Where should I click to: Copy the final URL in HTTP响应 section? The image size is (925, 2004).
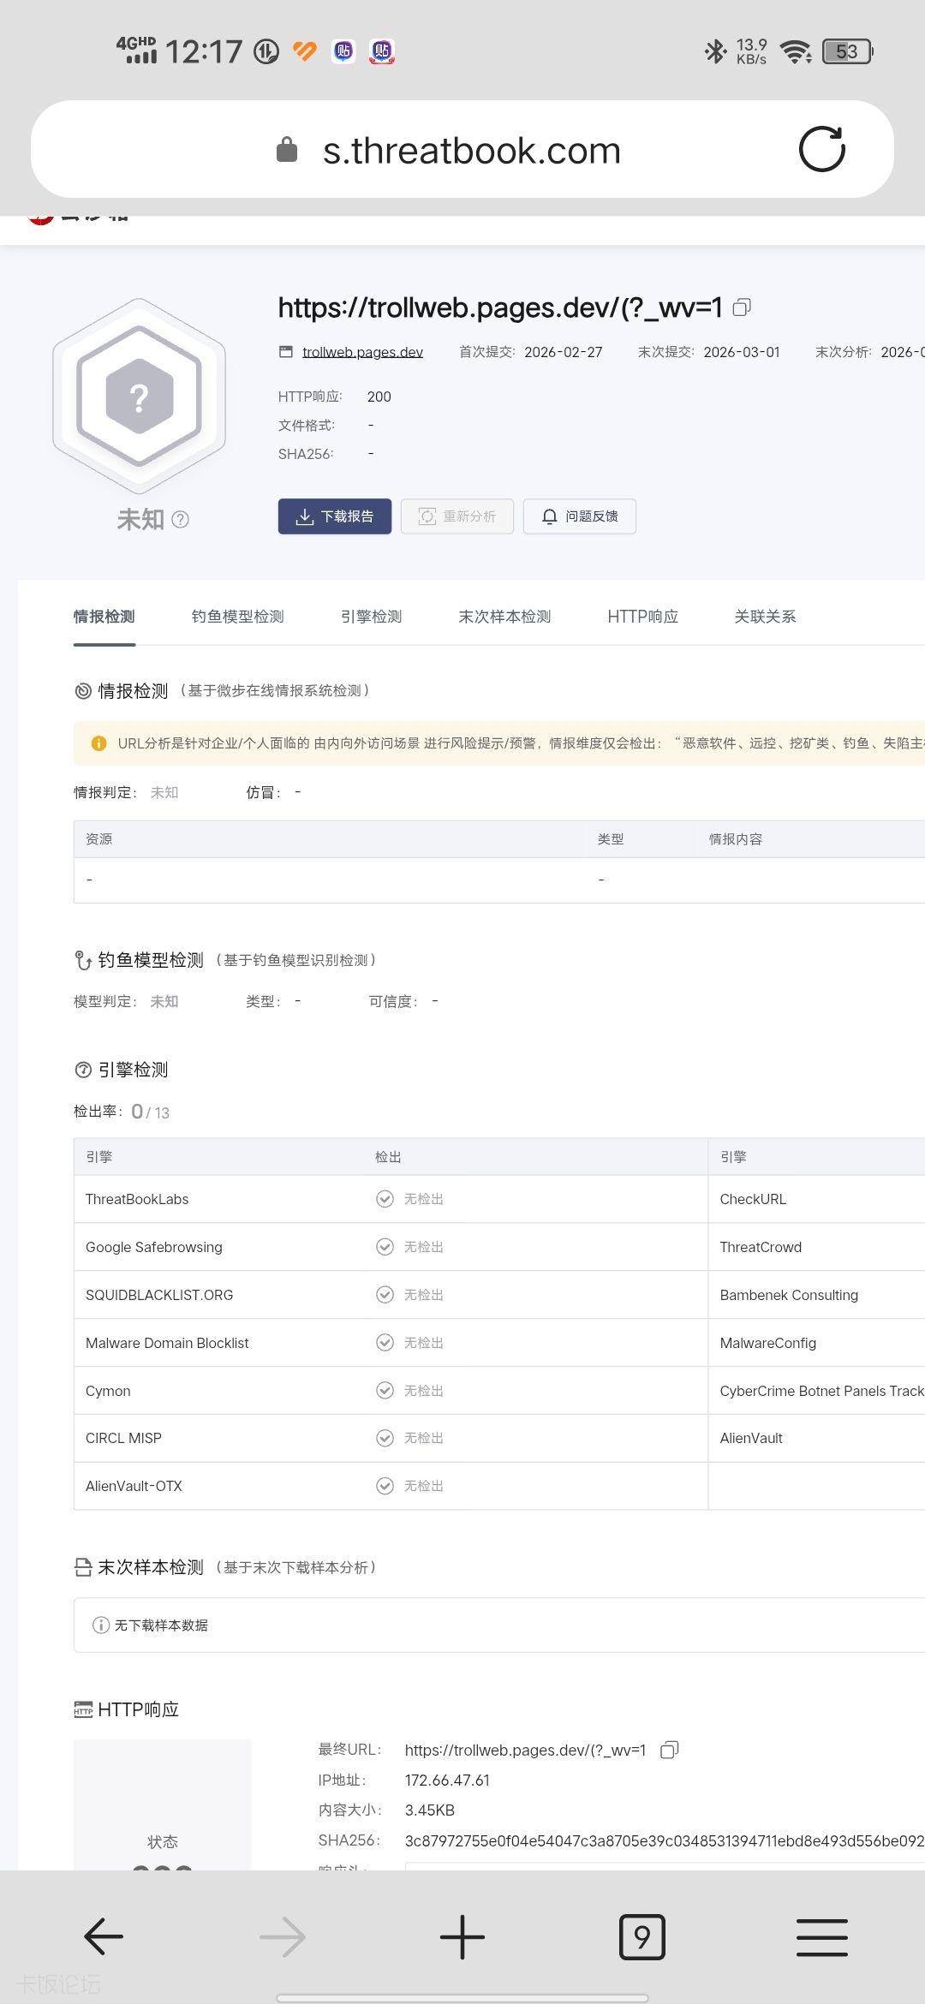670,1750
